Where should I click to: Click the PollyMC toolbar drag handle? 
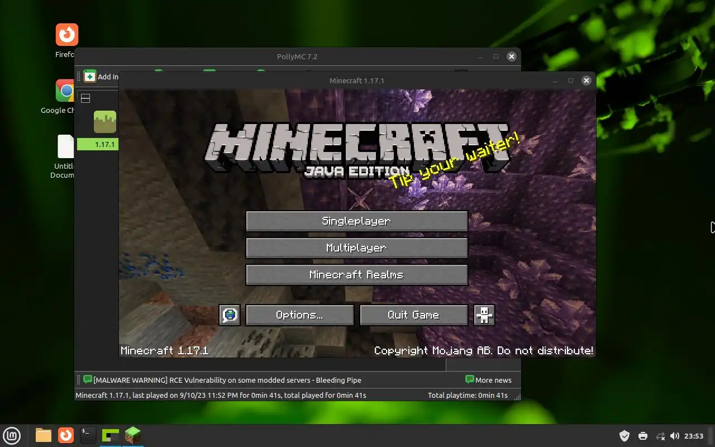pos(79,77)
